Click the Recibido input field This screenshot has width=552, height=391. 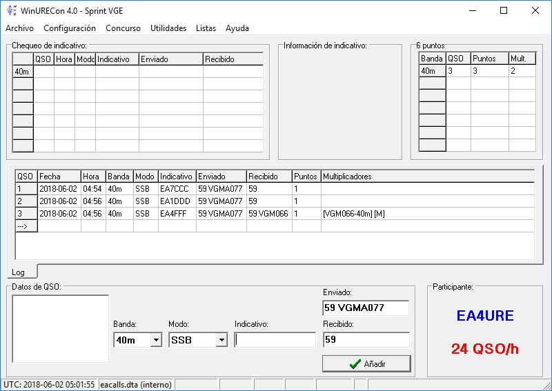click(366, 340)
